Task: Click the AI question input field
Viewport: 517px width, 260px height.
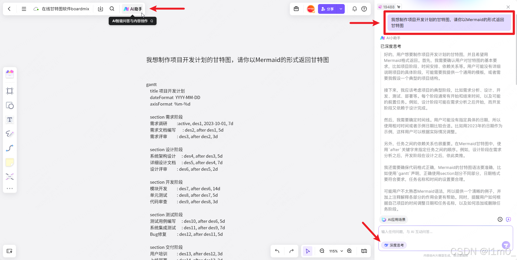Action: tap(446, 232)
